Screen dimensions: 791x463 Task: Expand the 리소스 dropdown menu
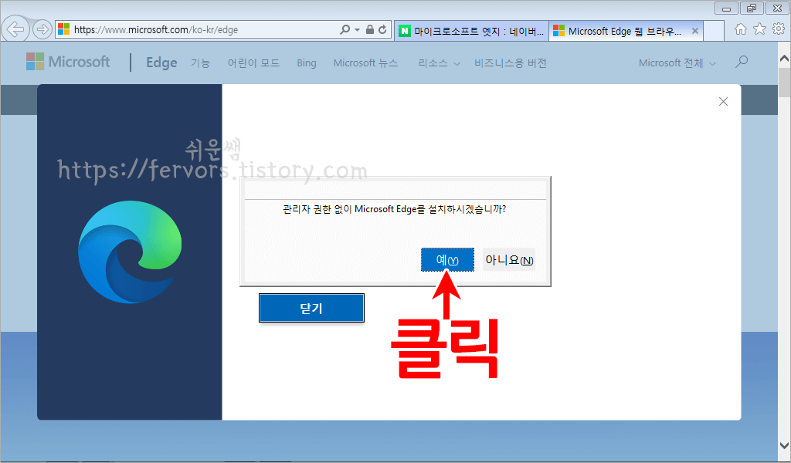pyautogui.click(x=439, y=63)
